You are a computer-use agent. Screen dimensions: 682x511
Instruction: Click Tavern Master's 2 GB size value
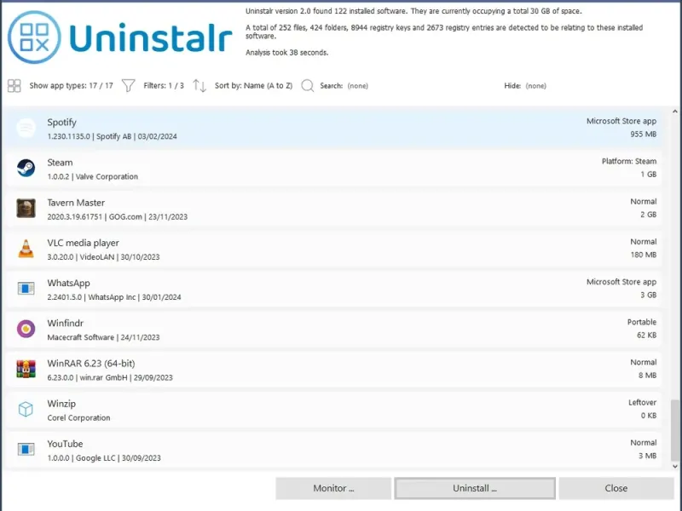coord(648,215)
